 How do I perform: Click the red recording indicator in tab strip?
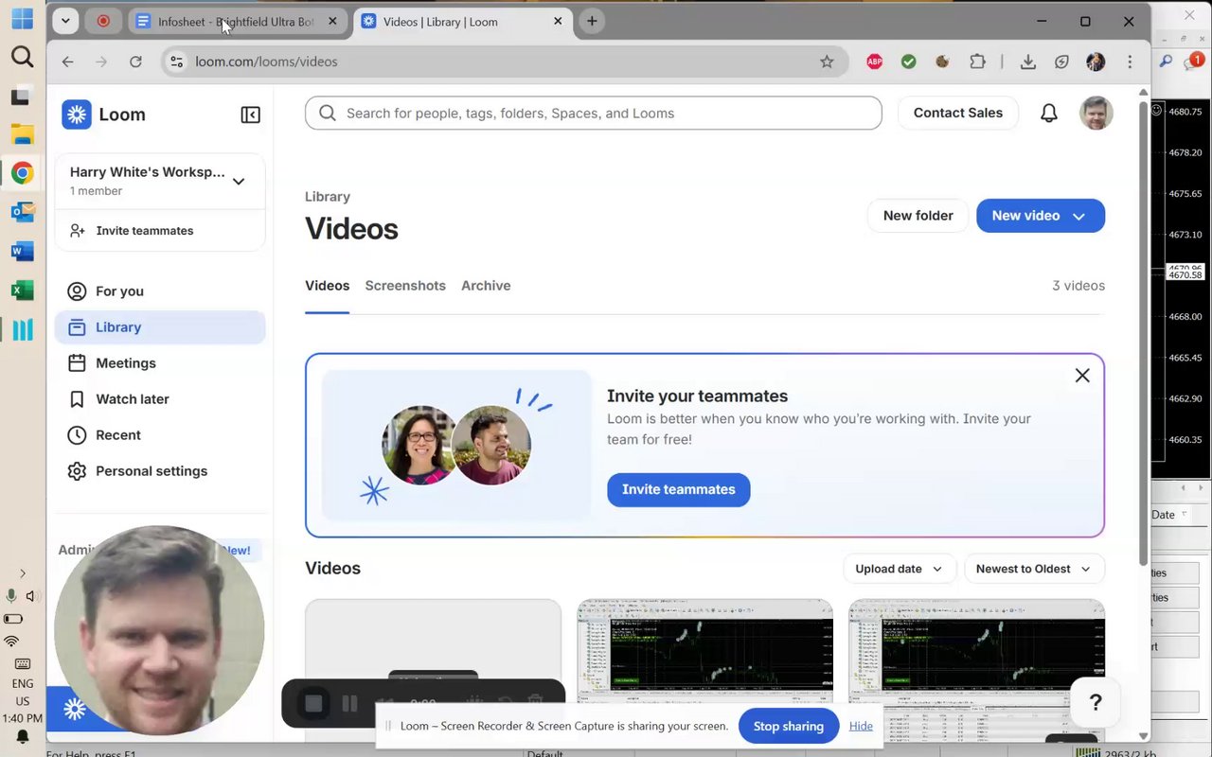pyautogui.click(x=103, y=21)
